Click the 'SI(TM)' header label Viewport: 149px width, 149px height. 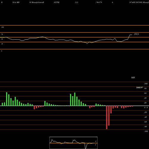pyautogui.click(x=57, y=2)
